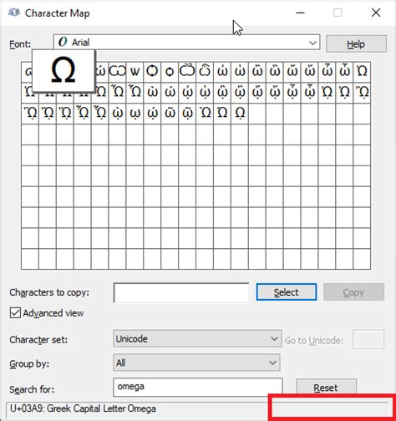
Task: Focus the Characters to copy field
Action: pos(181,292)
